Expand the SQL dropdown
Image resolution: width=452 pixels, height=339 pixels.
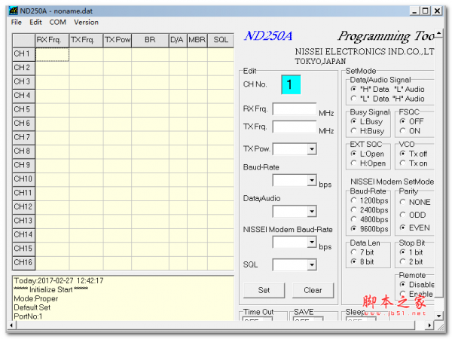click(312, 265)
